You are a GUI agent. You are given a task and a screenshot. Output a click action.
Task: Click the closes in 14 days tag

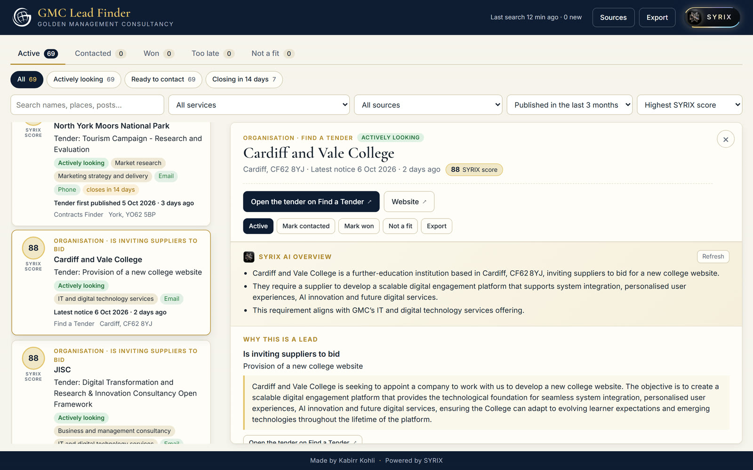111,190
